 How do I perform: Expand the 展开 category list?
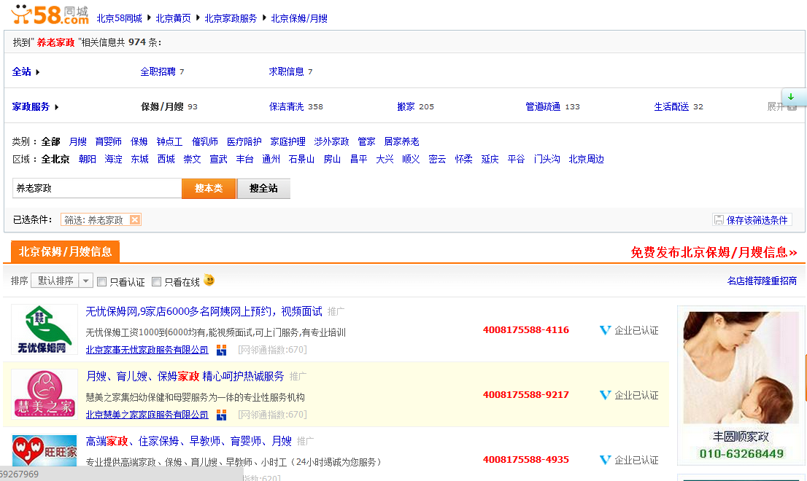[x=781, y=106]
